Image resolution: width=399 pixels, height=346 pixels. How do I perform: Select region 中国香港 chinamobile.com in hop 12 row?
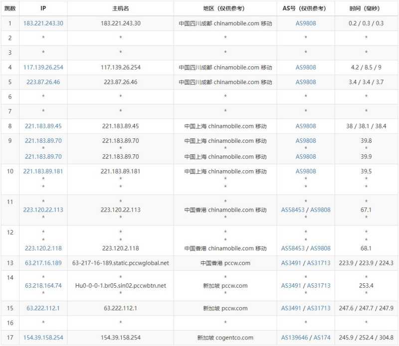tap(225, 248)
